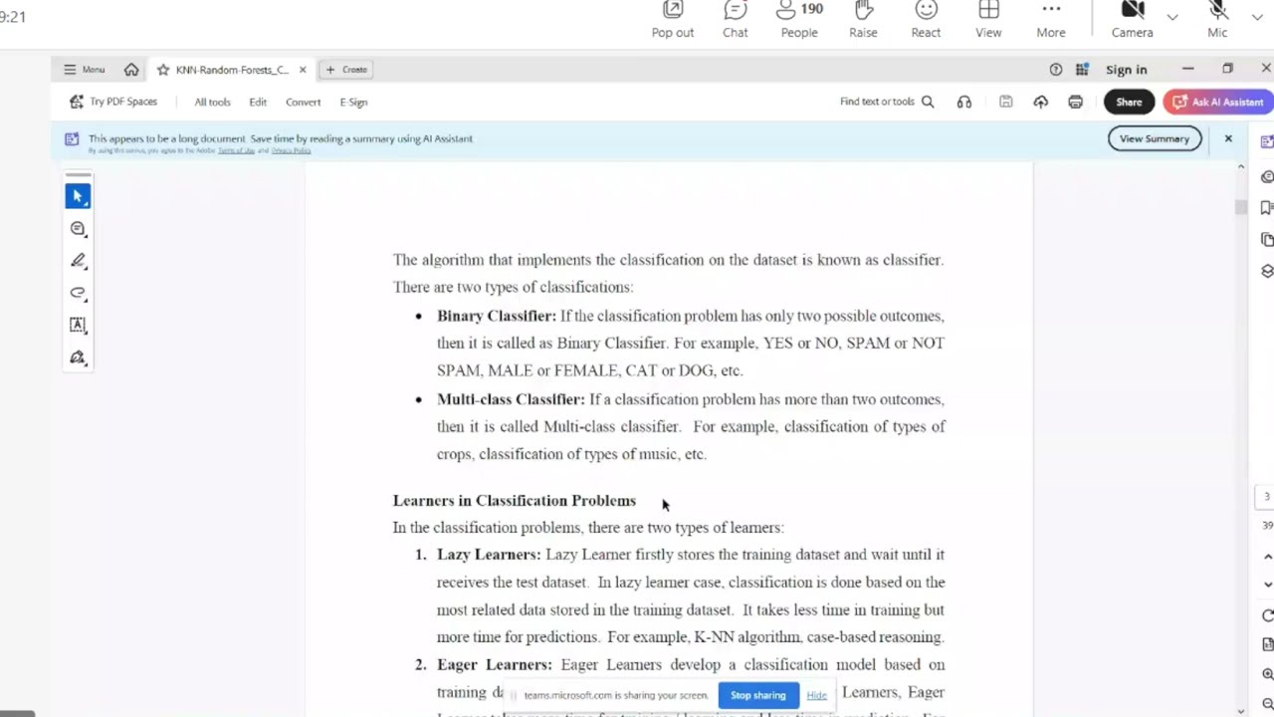Change Teams View layout
Screen dimensions: 1274x717
(988, 21)
